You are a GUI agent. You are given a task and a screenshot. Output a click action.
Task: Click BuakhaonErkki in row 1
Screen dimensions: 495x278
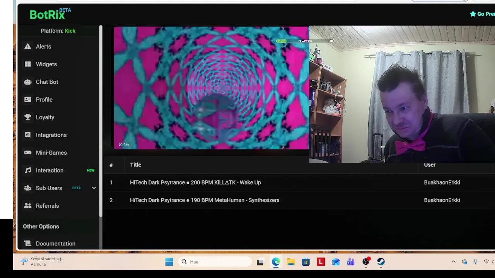pos(442,182)
